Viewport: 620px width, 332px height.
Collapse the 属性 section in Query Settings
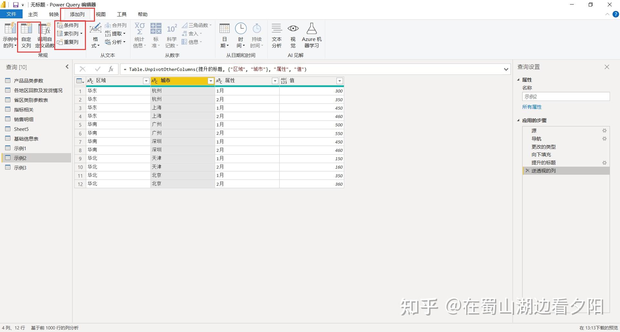click(519, 80)
